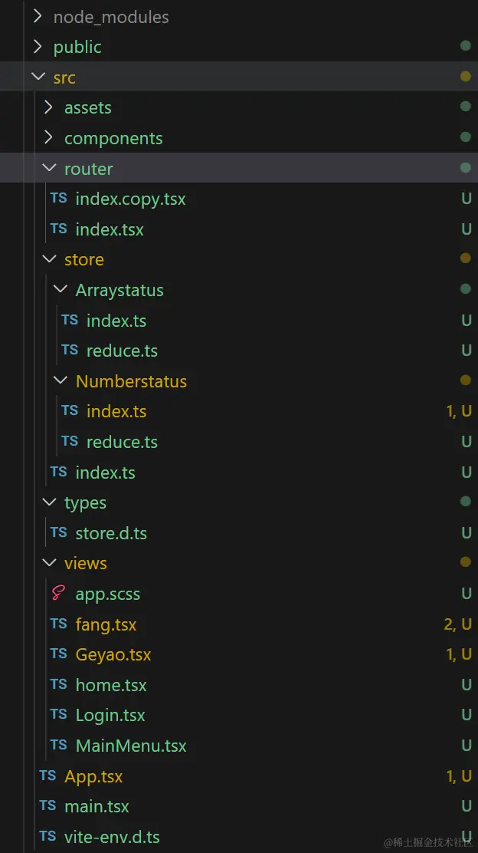Click the Sass icon of app.scss
478x853 pixels.
(x=58, y=592)
